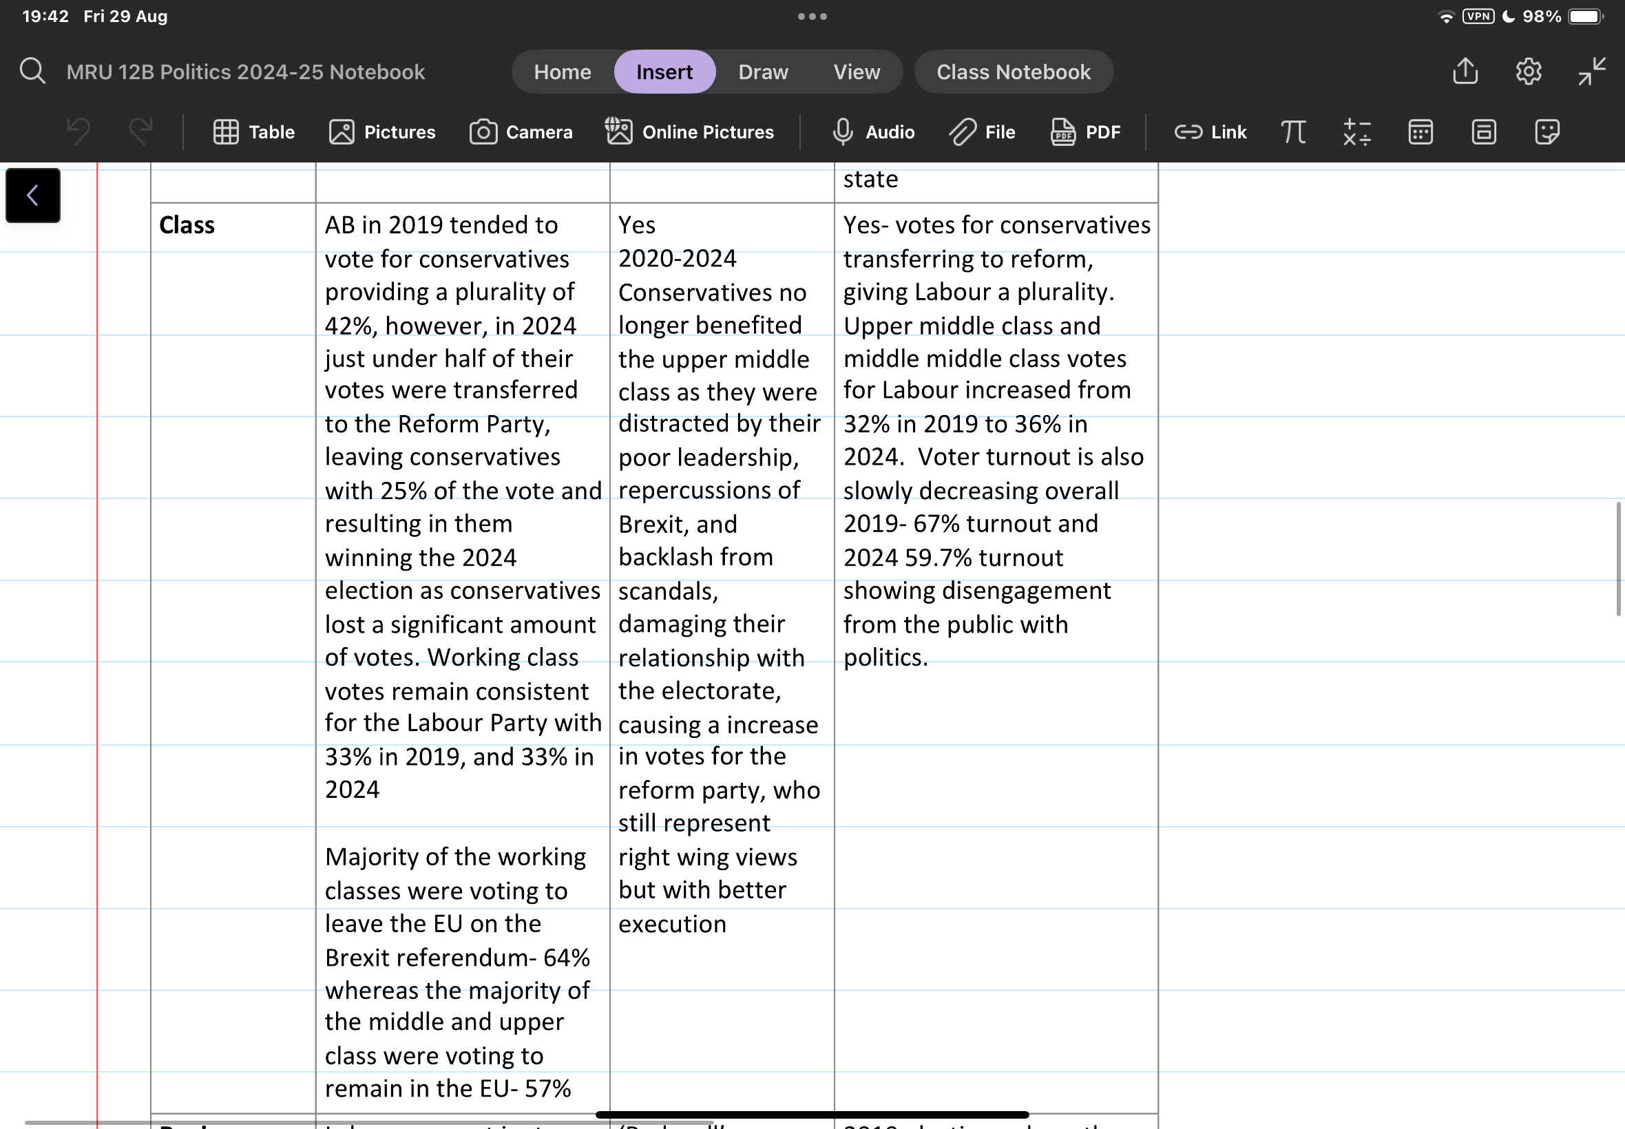Screen dimensions: 1625x1129
Task: Click 'remain in the EU- 57%' line
Action: coord(448,1088)
